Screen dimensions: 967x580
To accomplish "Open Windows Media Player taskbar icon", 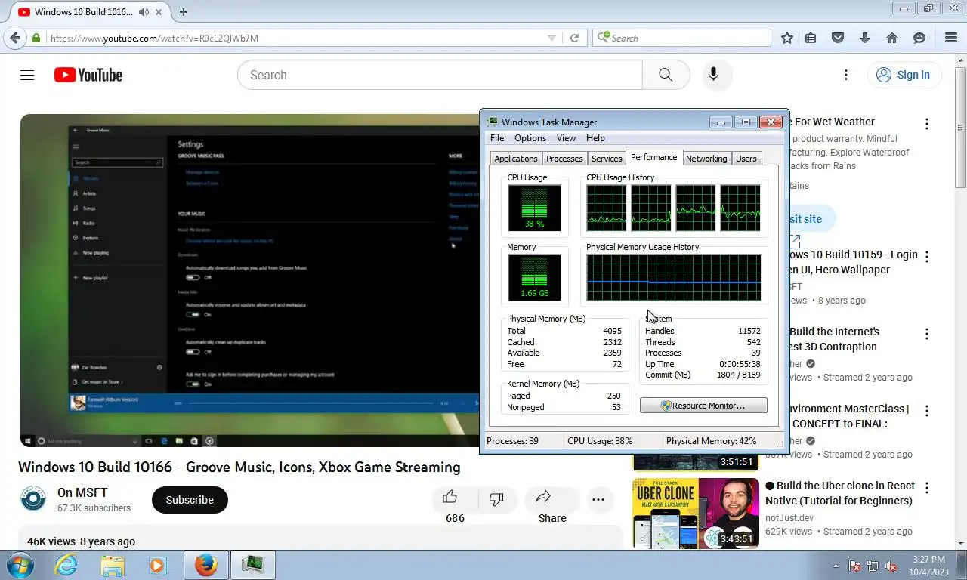I will [x=158, y=565].
